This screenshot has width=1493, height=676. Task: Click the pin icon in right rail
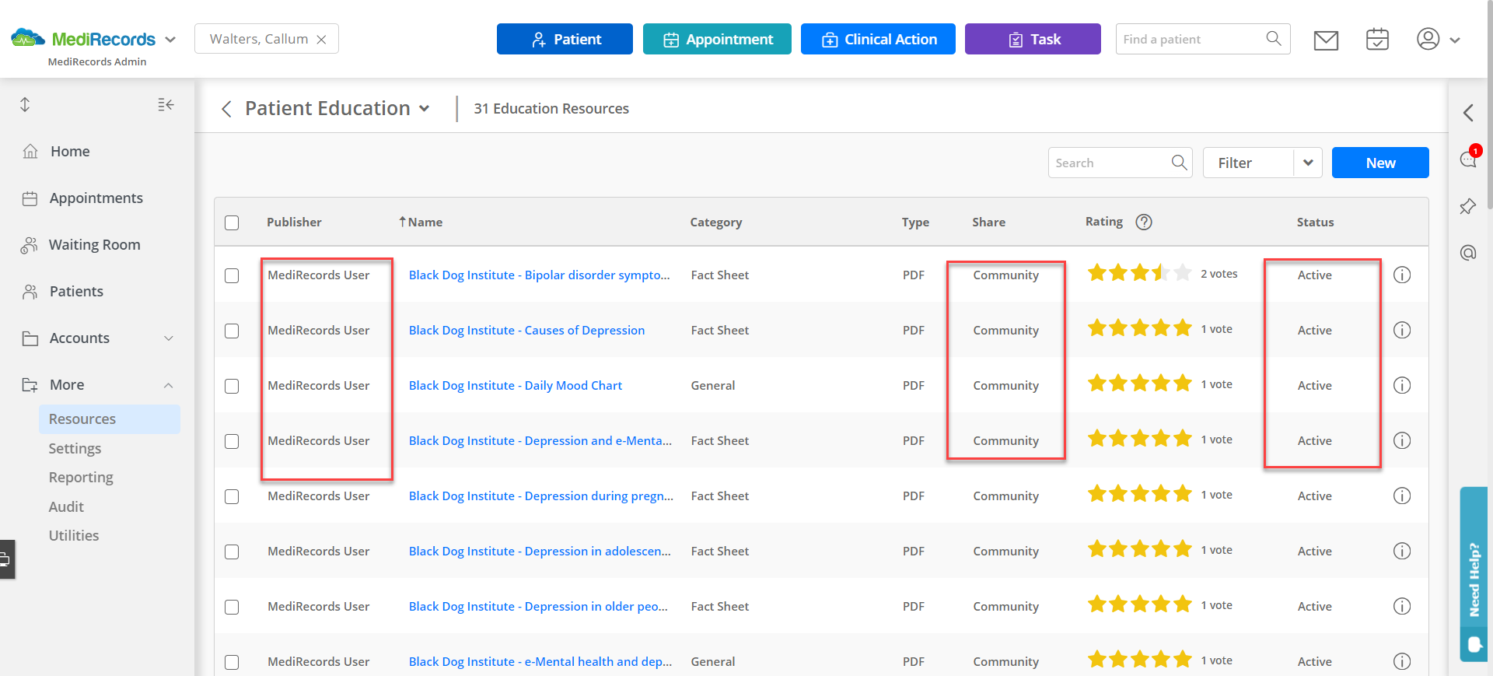[x=1468, y=206]
